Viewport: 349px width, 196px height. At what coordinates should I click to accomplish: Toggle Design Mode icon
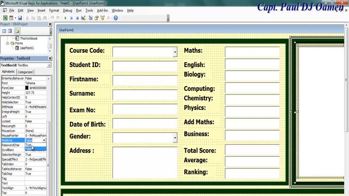pos(83,18)
